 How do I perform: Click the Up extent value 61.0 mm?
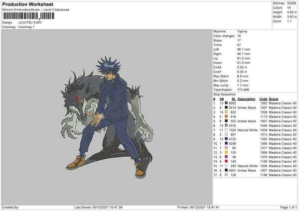244,58
